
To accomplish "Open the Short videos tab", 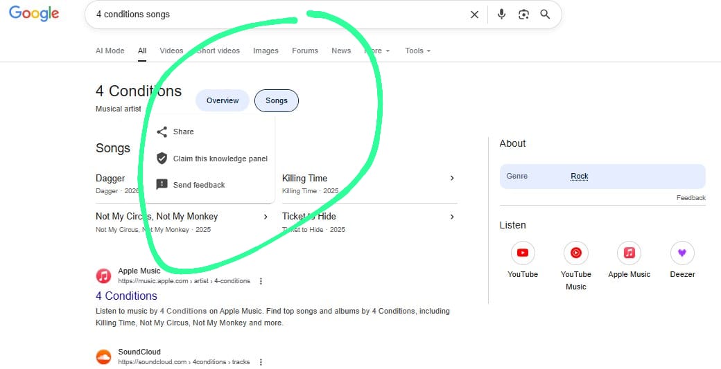I will 218,51.
